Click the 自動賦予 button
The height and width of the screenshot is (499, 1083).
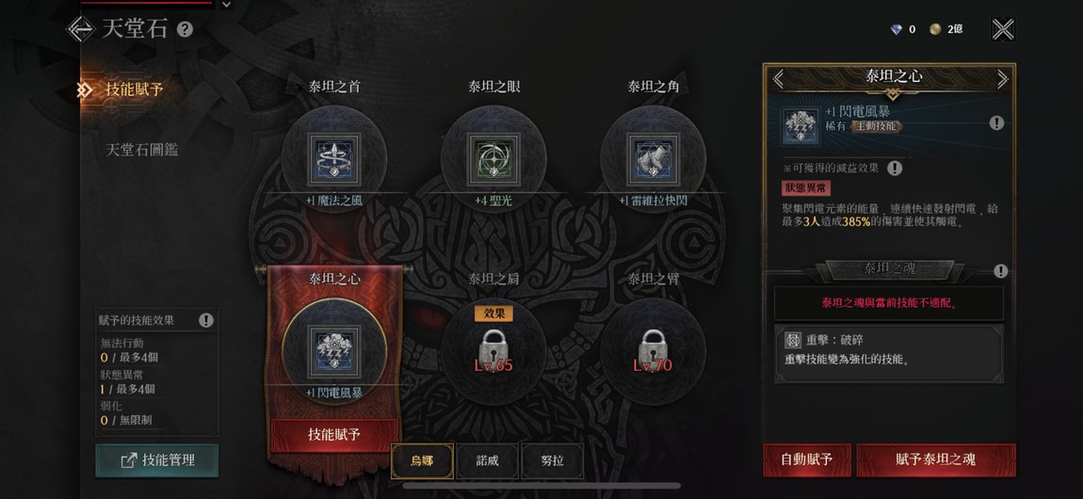click(x=807, y=459)
